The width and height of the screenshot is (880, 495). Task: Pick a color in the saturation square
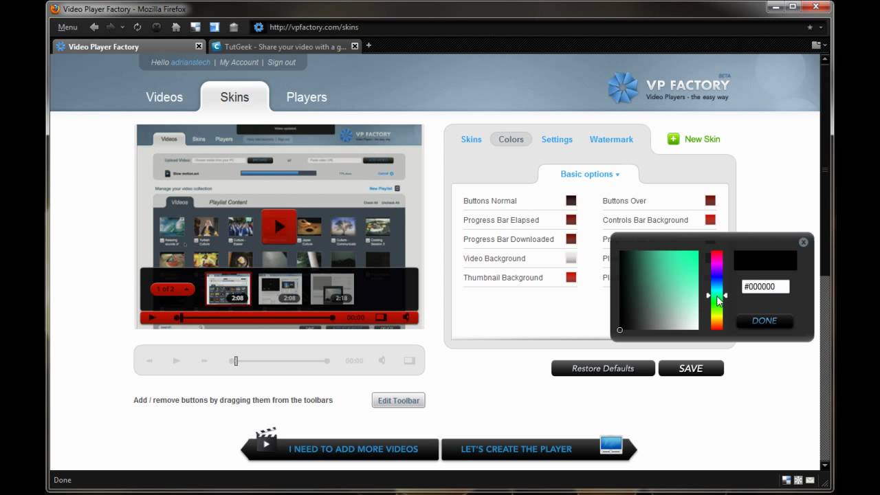point(659,290)
